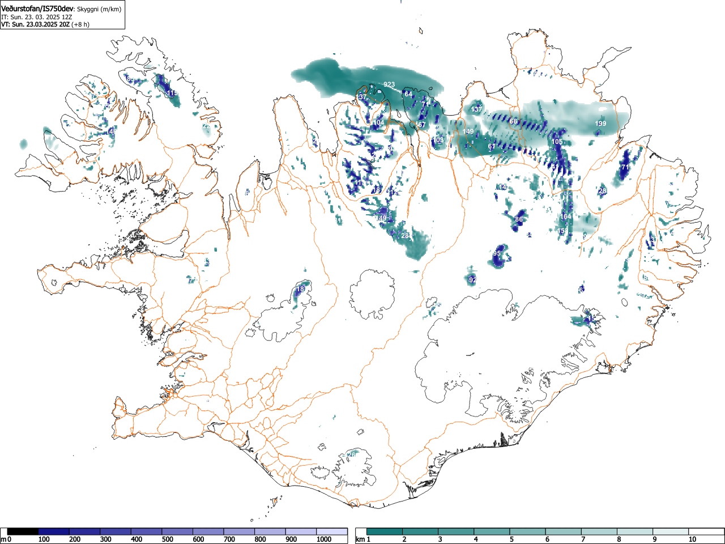The image size is (725, 544).
Task: Click the '100' tick label in the m legend
Action: pyautogui.click(x=44, y=539)
